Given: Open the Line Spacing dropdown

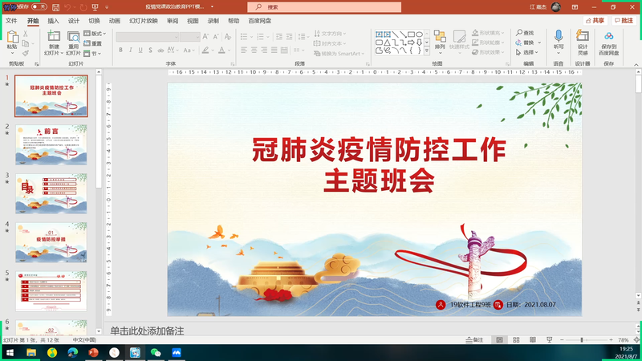Looking at the screenshot, I should 303,37.
